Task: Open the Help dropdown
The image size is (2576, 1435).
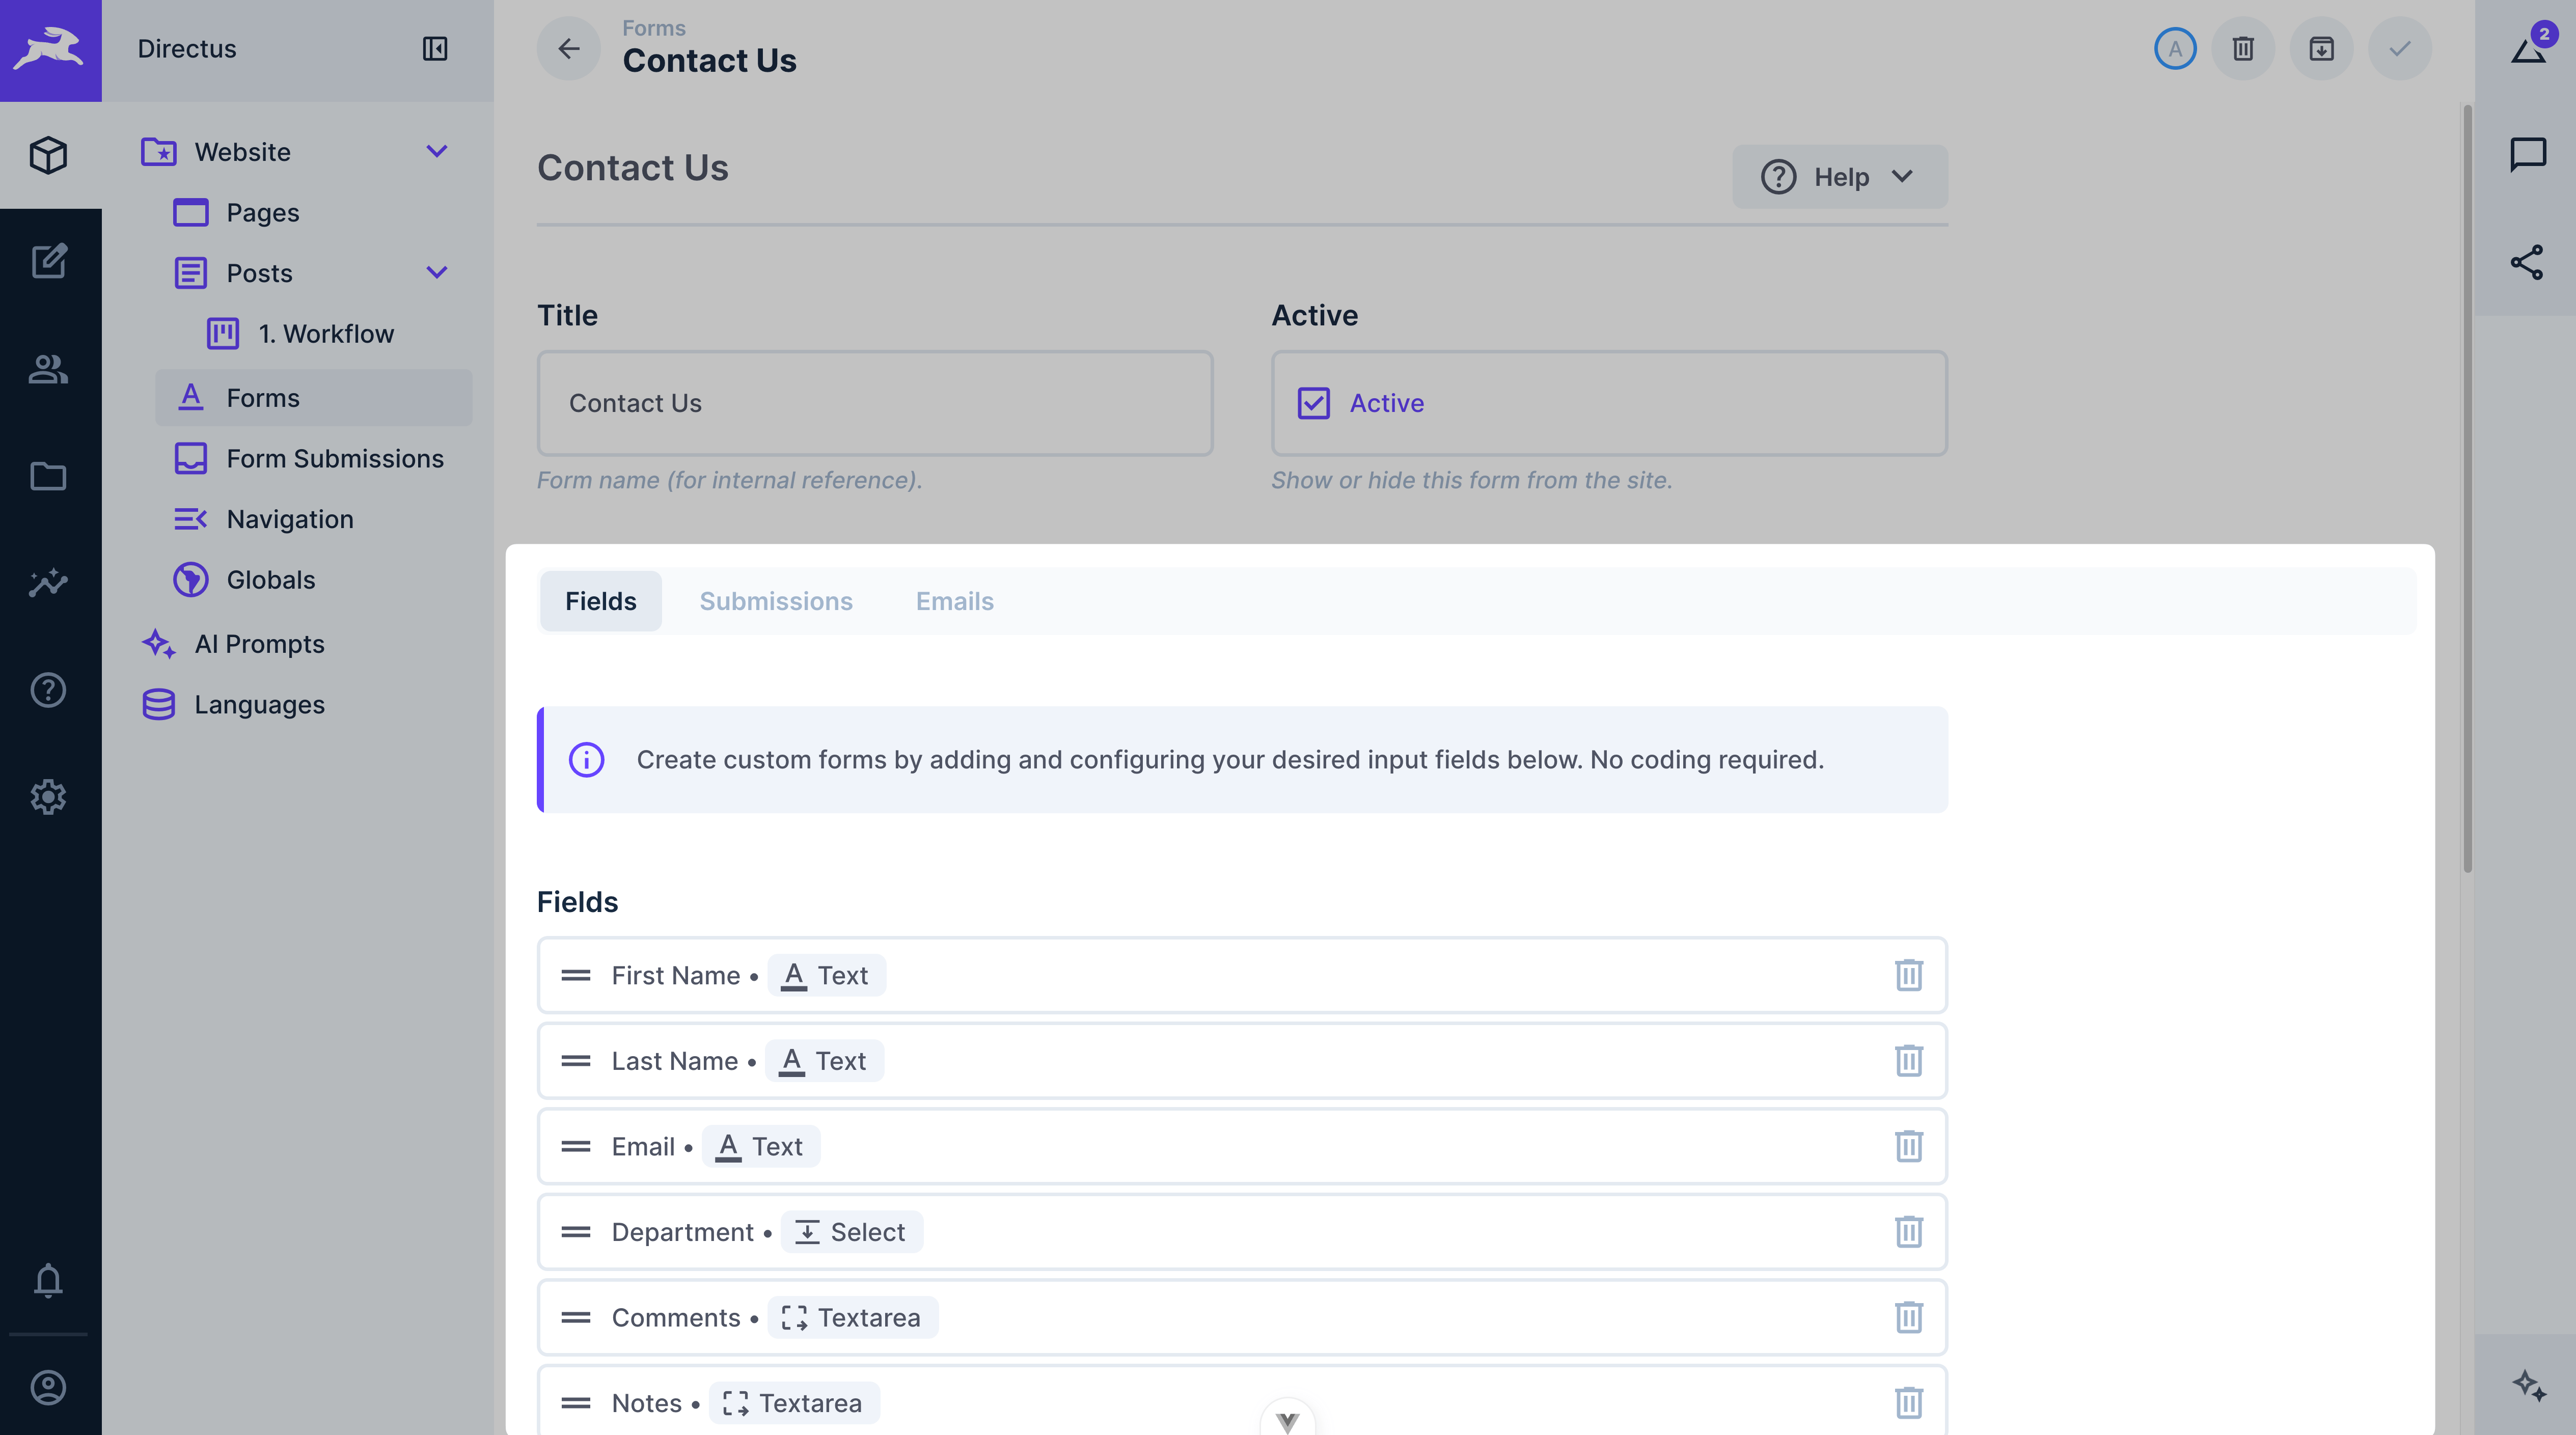Action: point(1839,177)
